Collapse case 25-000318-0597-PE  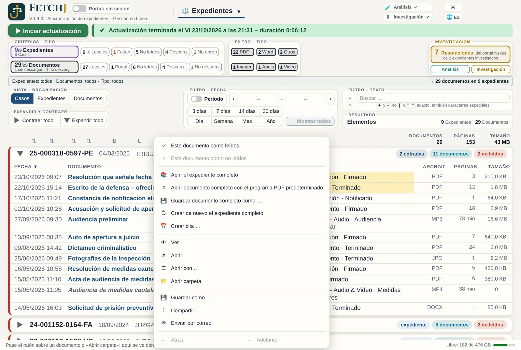20,154
